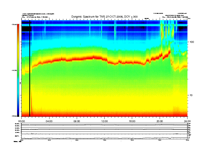Click the 04:00 time axis label
The image size is (202, 156).
click(x=49, y=121)
